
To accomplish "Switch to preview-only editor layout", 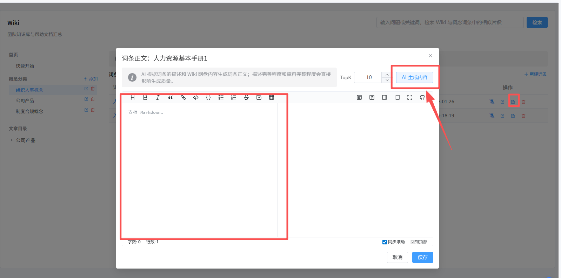I will pyautogui.click(x=397, y=97).
